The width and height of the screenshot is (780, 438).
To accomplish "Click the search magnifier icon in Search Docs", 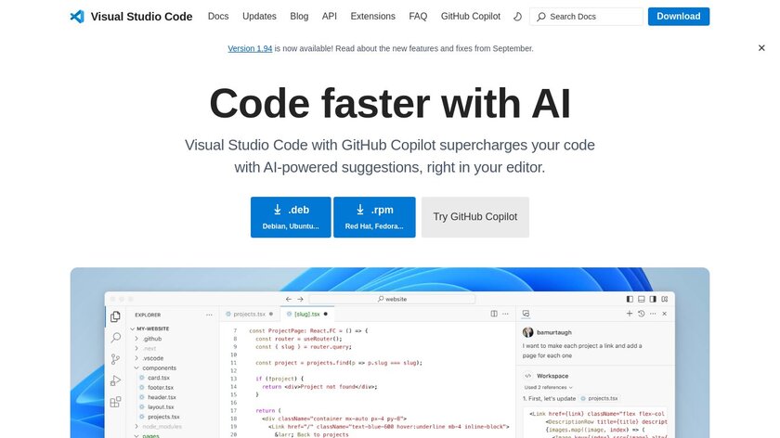I will (540, 17).
